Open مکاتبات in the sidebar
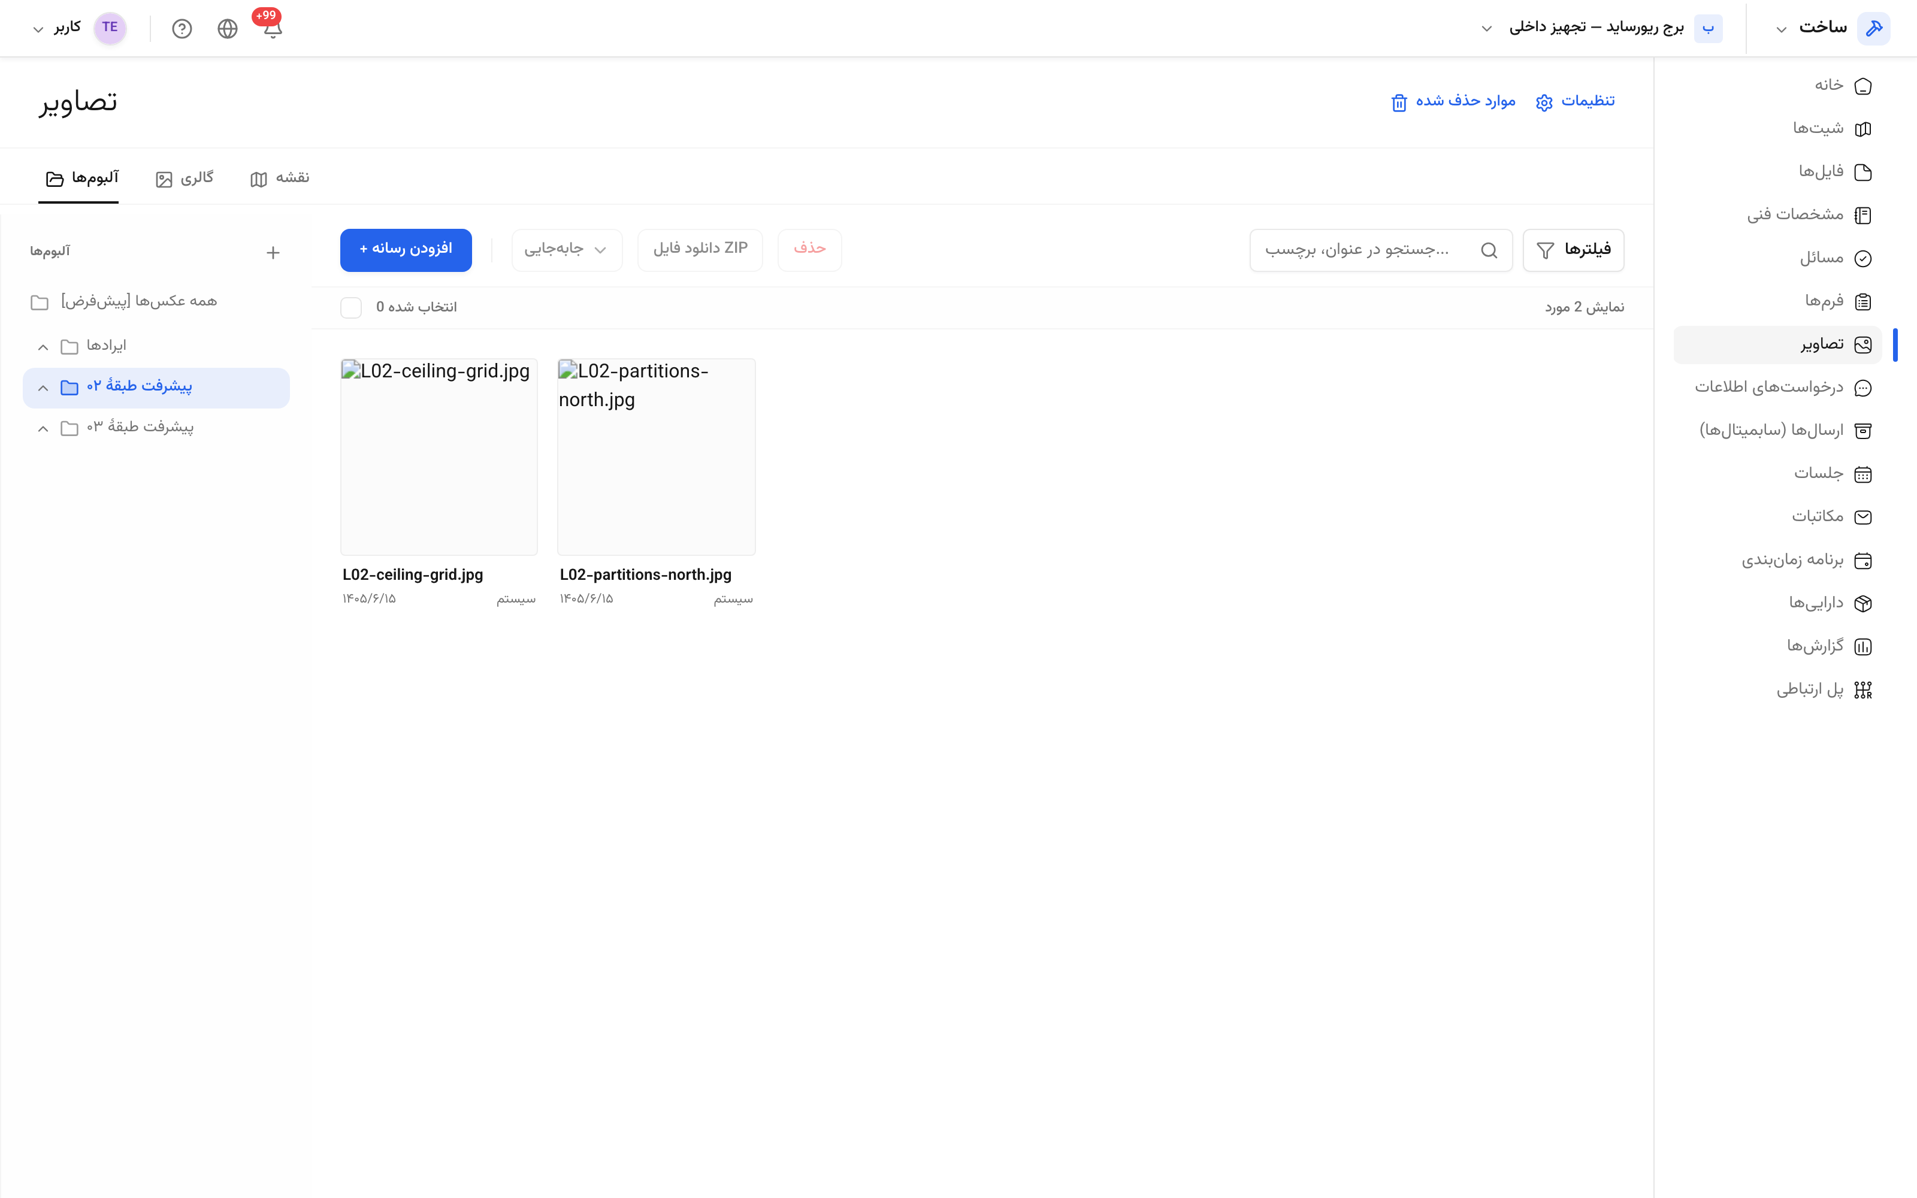 pyautogui.click(x=1777, y=516)
